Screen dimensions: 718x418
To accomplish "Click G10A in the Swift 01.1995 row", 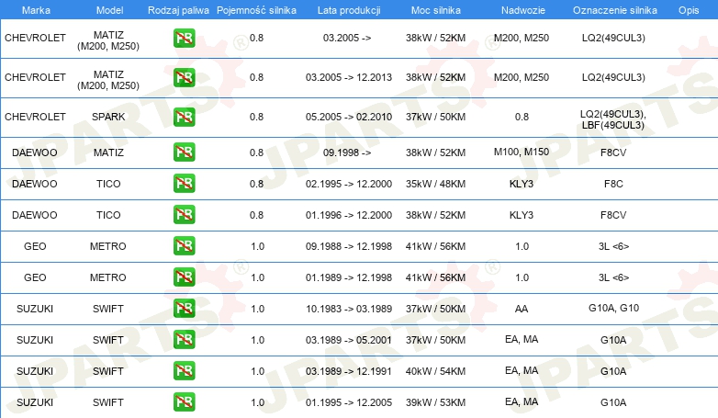I will coord(613,402).
